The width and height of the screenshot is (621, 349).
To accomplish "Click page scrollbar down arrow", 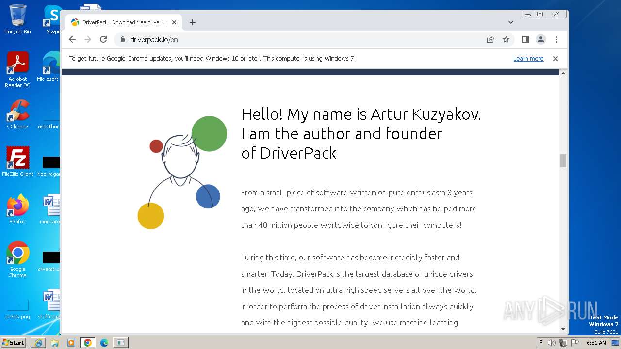I will pyautogui.click(x=563, y=329).
